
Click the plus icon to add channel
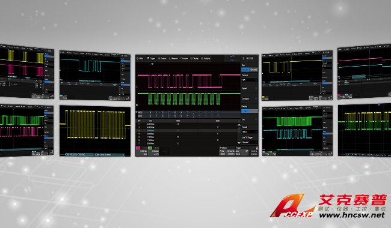click(x=165, y=151)
